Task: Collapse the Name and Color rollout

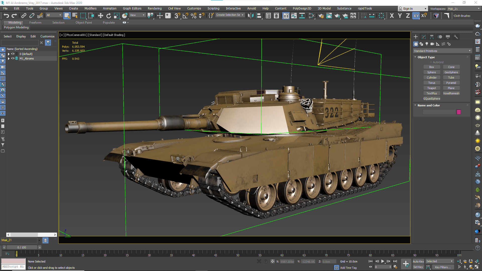Action: (x=415, y=105)
